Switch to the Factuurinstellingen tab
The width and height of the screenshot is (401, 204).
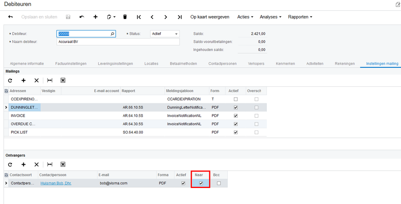point(71,63)
